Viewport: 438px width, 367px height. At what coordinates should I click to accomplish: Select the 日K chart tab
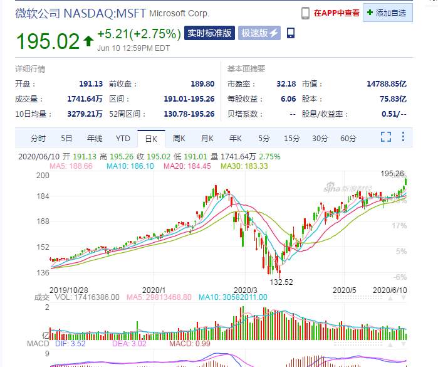[151, 139]
